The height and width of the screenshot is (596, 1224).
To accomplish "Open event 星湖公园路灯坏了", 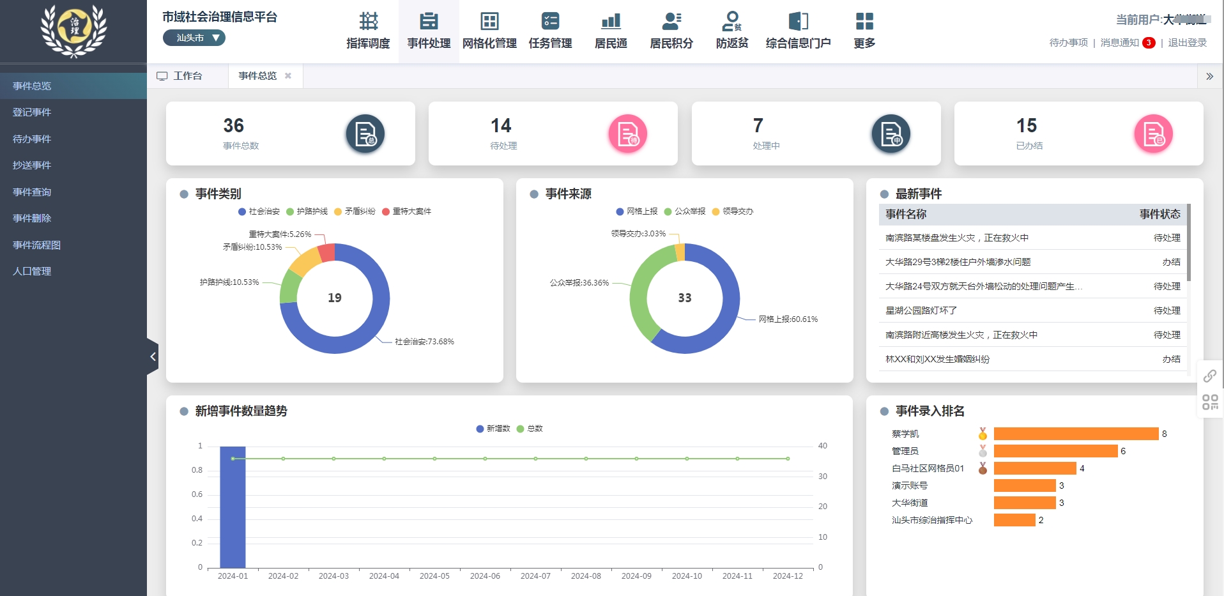I will [x=1032, y=310].
